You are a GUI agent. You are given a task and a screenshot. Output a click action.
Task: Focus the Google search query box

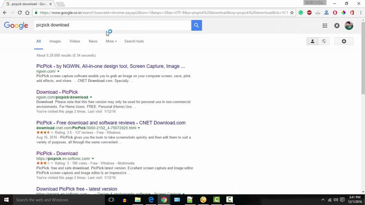point(113,25)
